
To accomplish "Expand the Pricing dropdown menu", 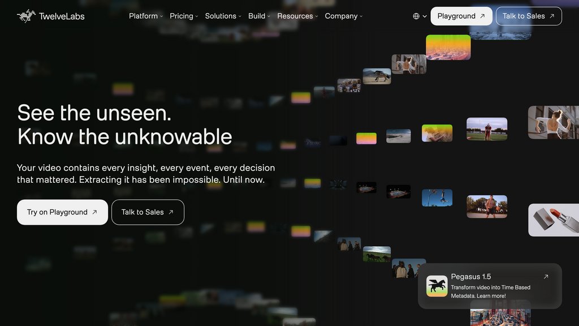I will [x=184, y=16].
